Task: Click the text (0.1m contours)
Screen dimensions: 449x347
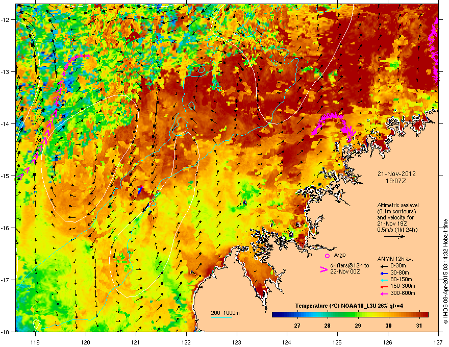Action: (x=396, y=212)
